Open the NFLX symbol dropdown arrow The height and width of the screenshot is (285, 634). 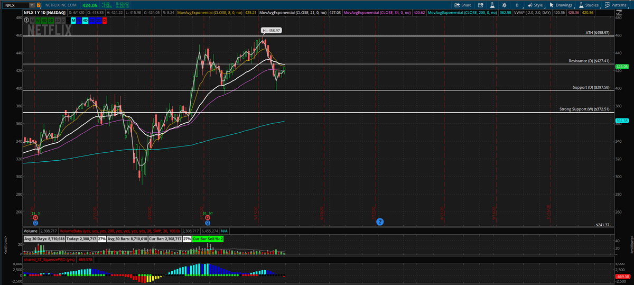32,5
